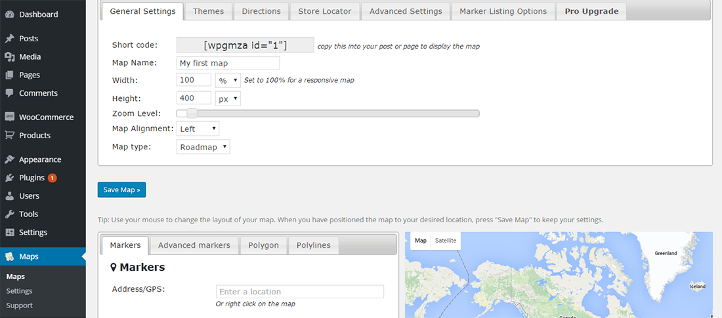This screenshot has height=318, width=722.
Task: Open the Directions tab
Action: (x=261, y=11)
